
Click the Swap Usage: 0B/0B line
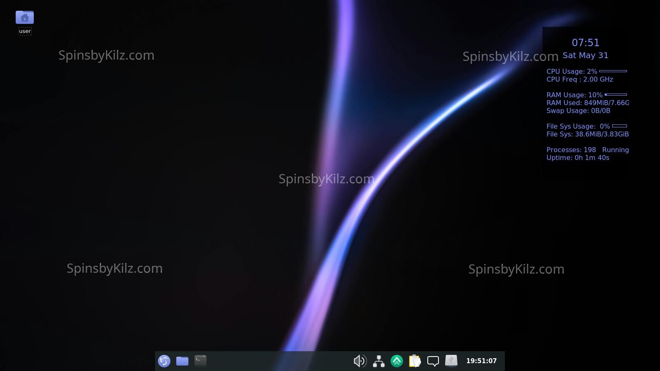[x=578, y=110]
